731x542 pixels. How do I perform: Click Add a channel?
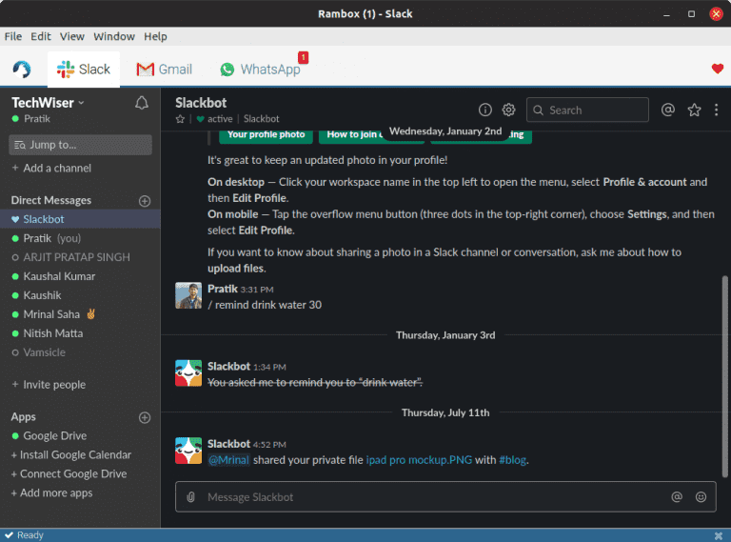coord(51,168)
